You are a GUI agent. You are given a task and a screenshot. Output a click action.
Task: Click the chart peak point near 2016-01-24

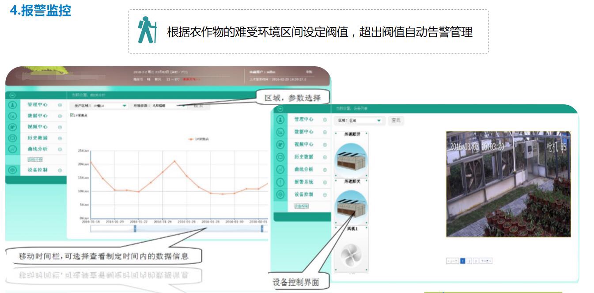[174, 161]
